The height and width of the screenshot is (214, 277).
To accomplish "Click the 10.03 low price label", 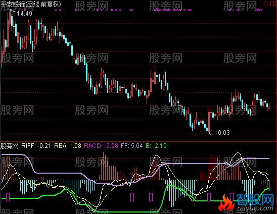I will point(222,133).
